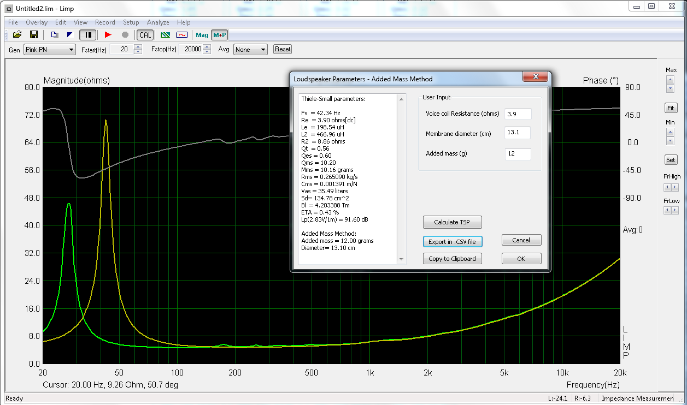Click the gray stop recording icon
The width and height of the screenshot is (687, 405).
pos(125,35)
